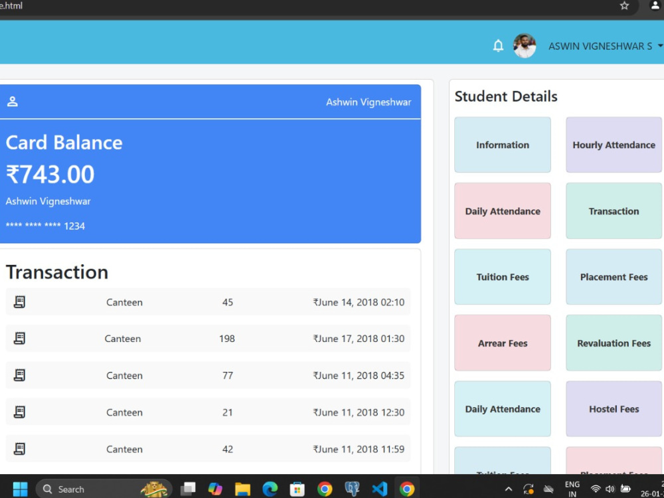The width and height of the screenshot is (664, 498).
Task: Open Task View from the taskbar
Action: point(188,489)
